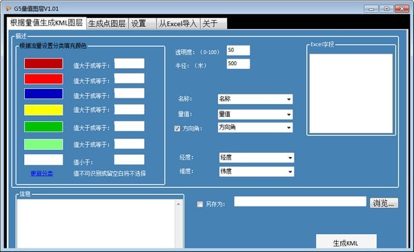The image size is (414, 252).
Task: Click the dark green color swatch
Action: coord(43,127)
